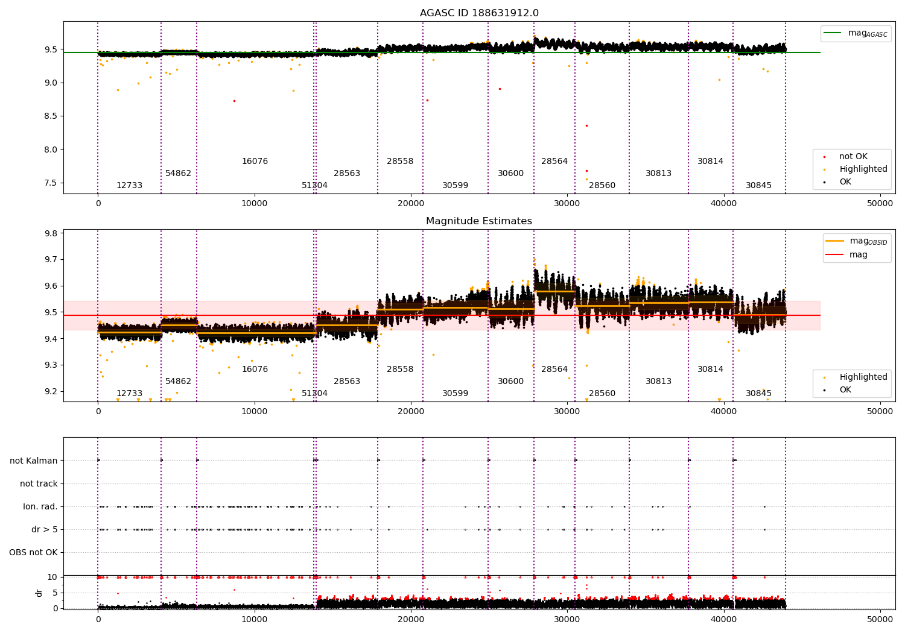905x633 pixels.
Task: Click the 9.0 tick label
Action: pyautogui.click(x=51, y=83)
